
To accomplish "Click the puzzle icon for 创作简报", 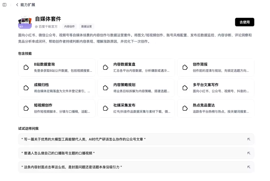I will [185, 67].
